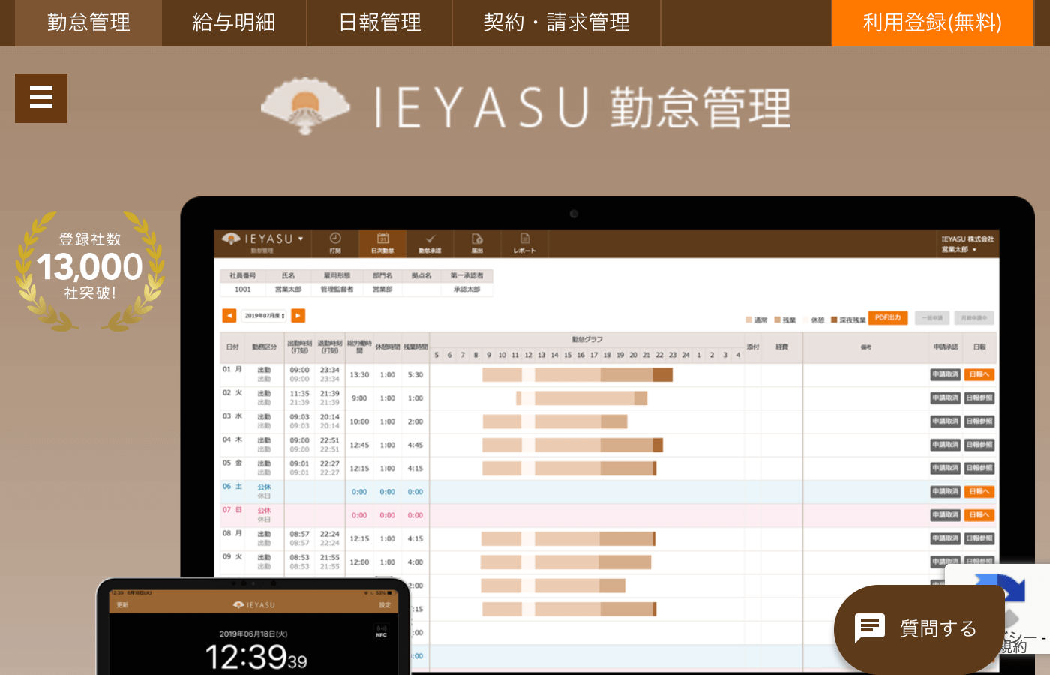Click the 12:39 clock display on phone
The height and width of the screenshot is (675, 1050).
pos(256,658)
